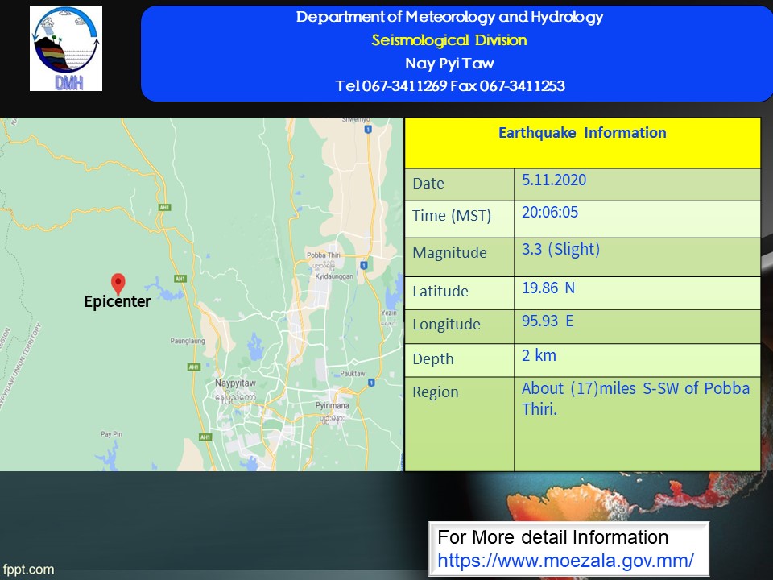Click the Naypyitaw city label on map

tap(236, 383)
